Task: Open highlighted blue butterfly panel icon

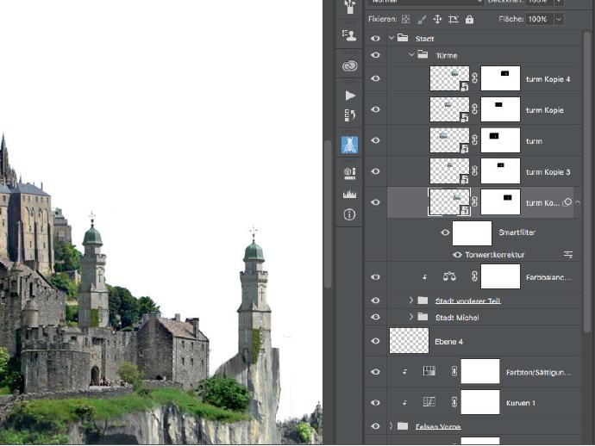Action: [x=349, y=146]
